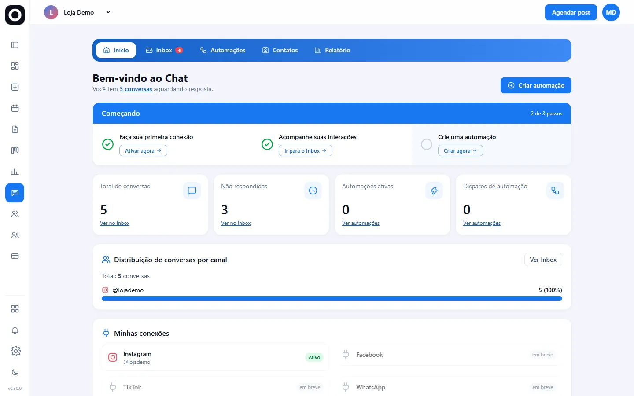Open the calendar icon in the sidebar
This screenshot has width=634, height=396.
click(15, 108)
